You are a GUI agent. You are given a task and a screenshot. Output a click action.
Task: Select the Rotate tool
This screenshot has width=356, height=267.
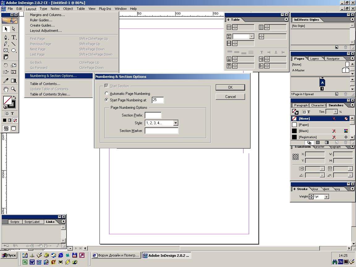click(x=6, y=66)
